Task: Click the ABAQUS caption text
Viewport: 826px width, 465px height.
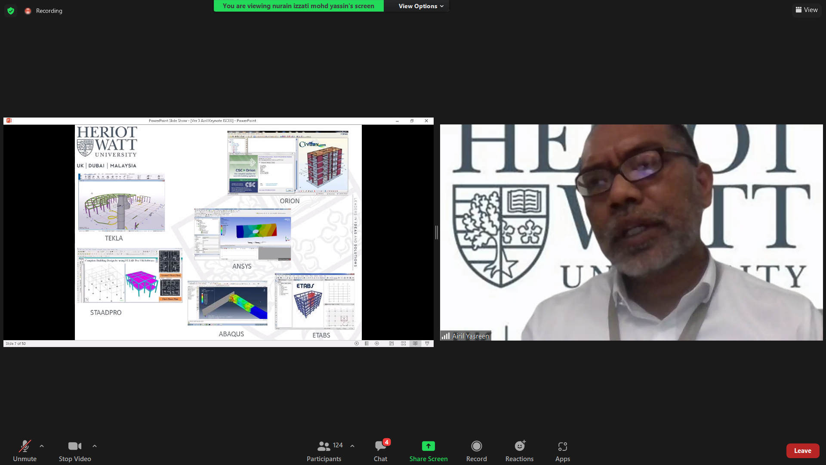Action: tap(231, 334)
